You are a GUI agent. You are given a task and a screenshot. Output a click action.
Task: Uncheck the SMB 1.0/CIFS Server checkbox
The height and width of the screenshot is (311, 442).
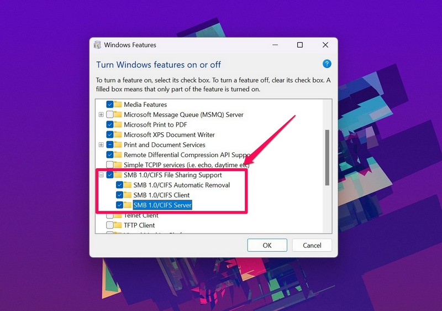(x=119, y=205)
